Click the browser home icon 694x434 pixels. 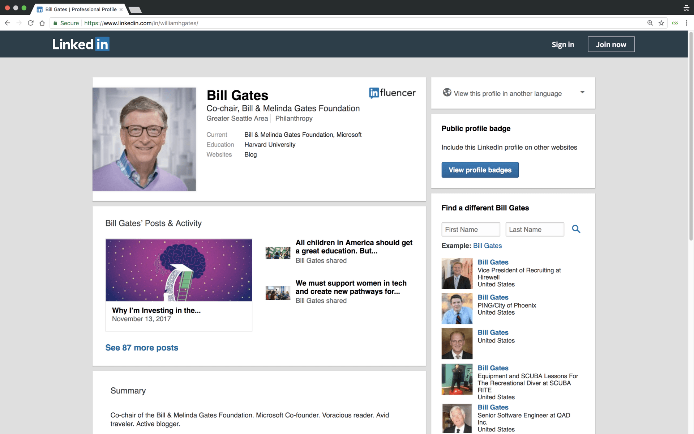pos(42,23)
